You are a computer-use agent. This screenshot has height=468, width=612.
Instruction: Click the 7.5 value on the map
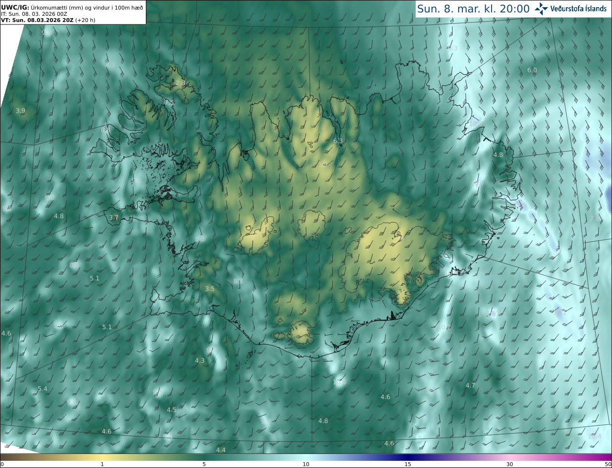pyautogui.click(x=170, y=102)
